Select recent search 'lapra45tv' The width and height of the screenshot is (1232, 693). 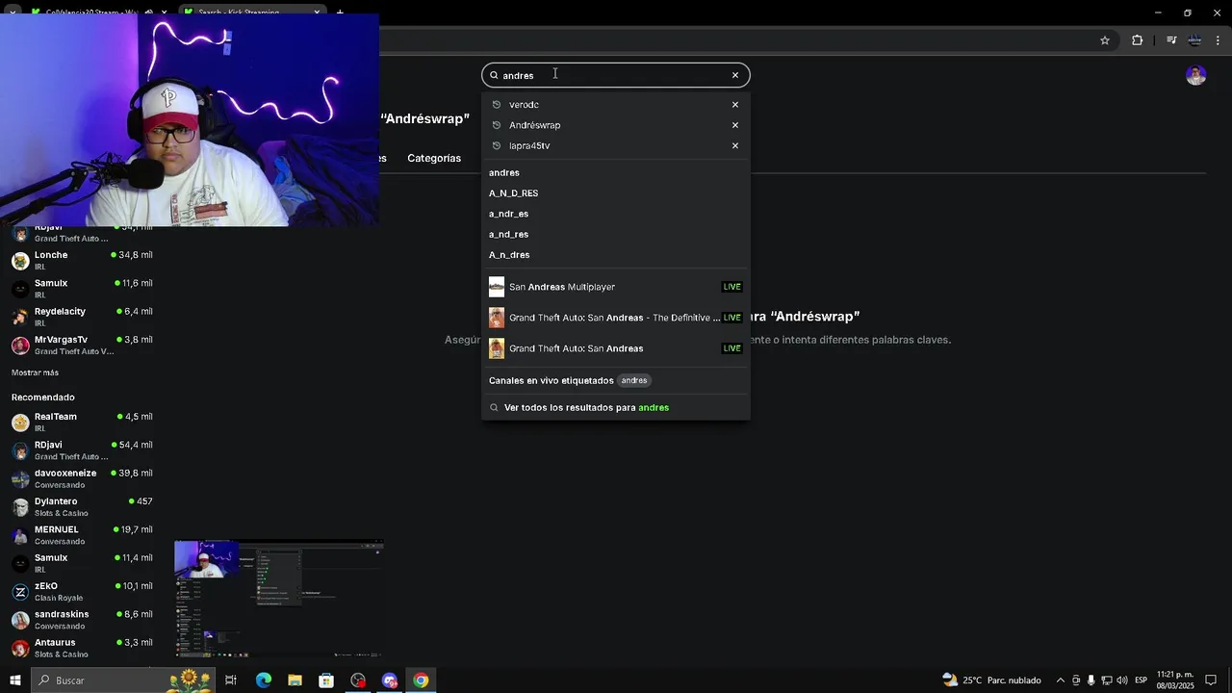(529, 146)
